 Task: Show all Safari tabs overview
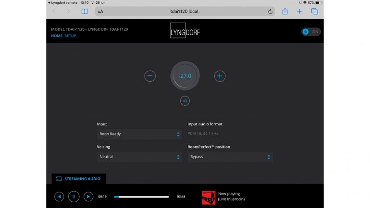click(314, 12)
